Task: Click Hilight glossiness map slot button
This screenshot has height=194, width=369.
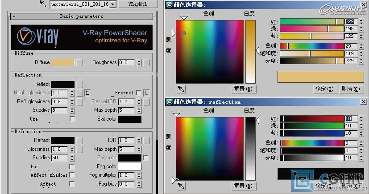Action: tap(80, 93)
